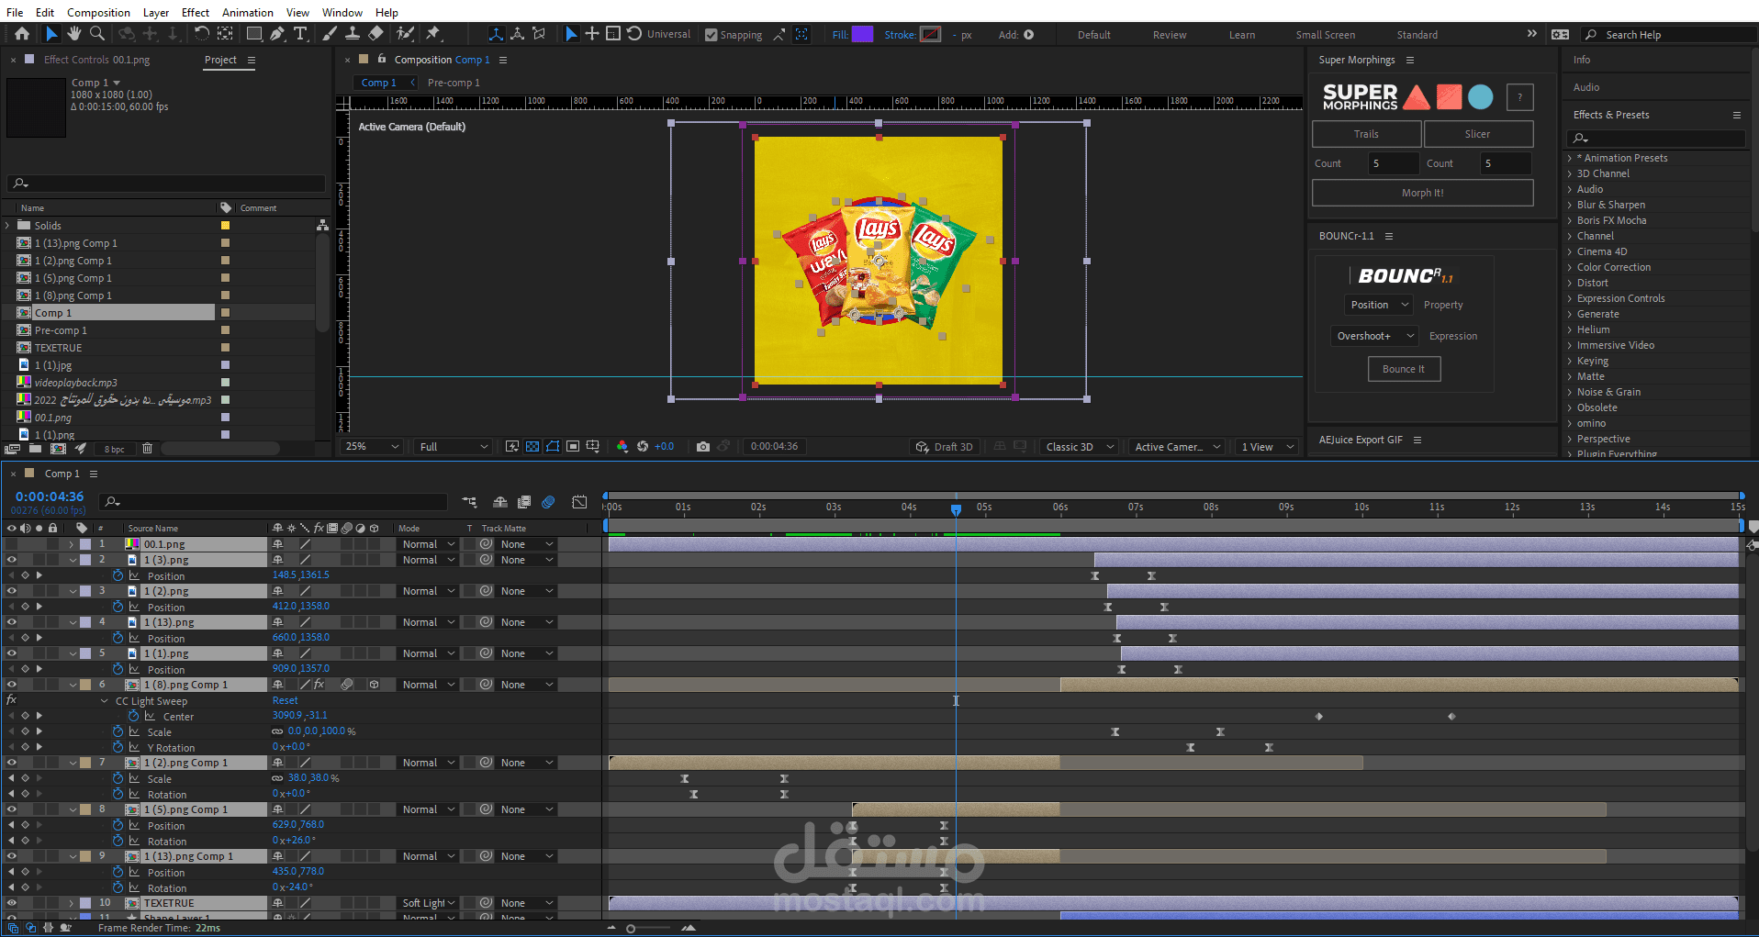Viewport: 1759px width, 937px height.
Task: Expand the 00.1.png layer properties
Action: [71, 544]
